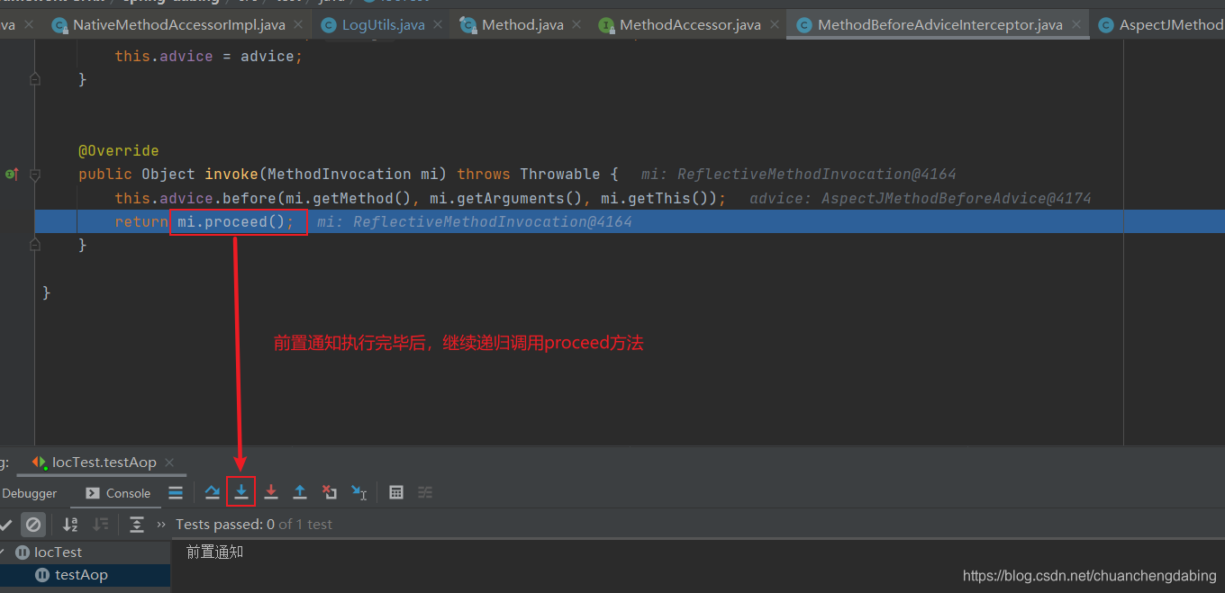
Task: Select the locTest test row
Action: tap(85, 553)
